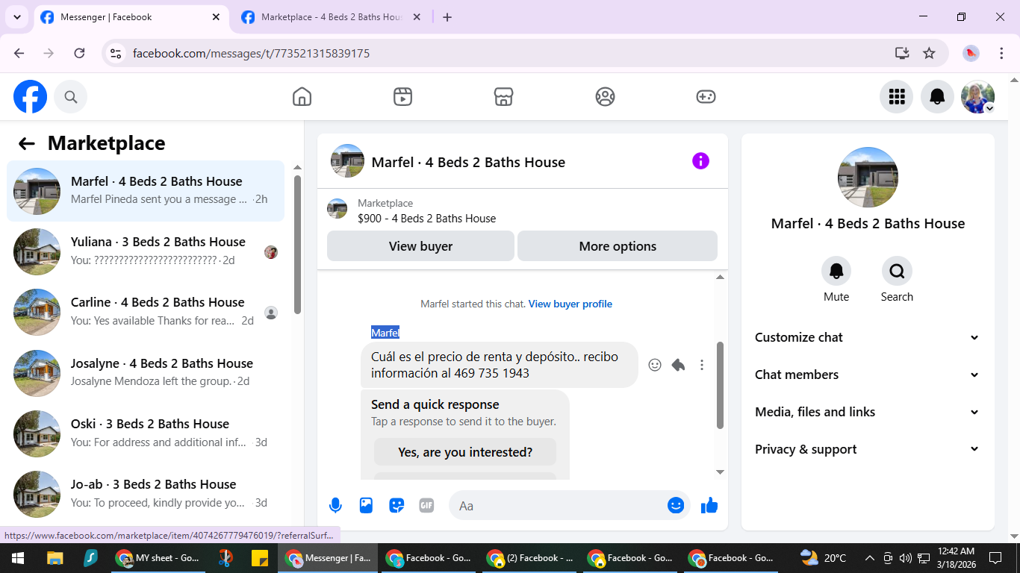This screenshot has height=573, width=1020.
Task: Open the nine-dot Menu grid
Action: 896,97
